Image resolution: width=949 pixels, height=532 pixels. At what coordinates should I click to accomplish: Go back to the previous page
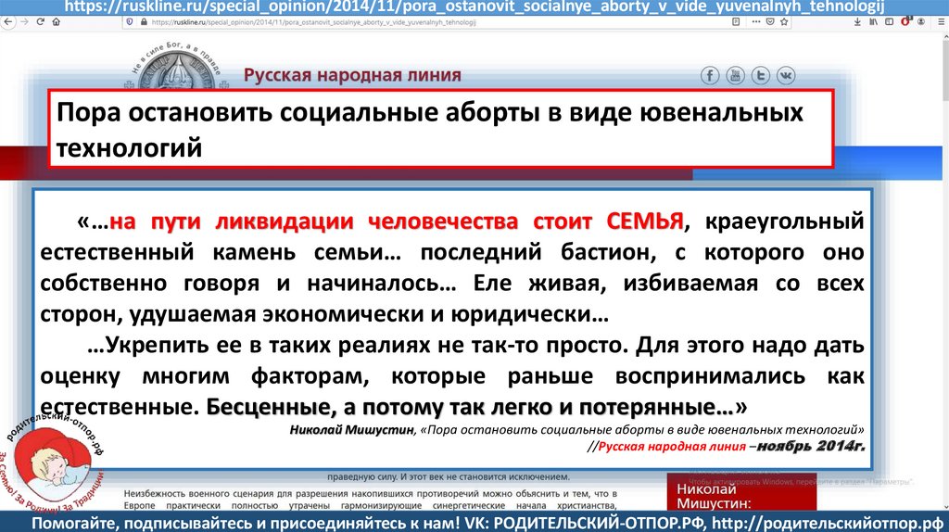(x=7, y=22)
